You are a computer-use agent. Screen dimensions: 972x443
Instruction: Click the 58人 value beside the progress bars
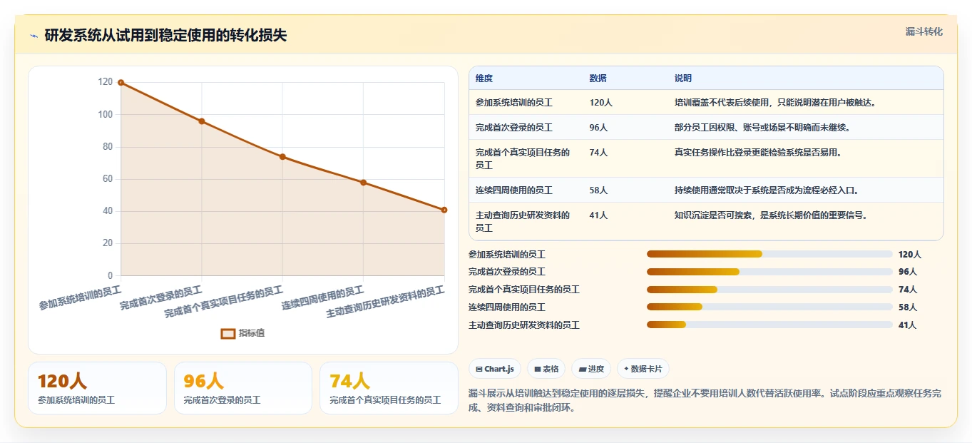coord(908,307)
